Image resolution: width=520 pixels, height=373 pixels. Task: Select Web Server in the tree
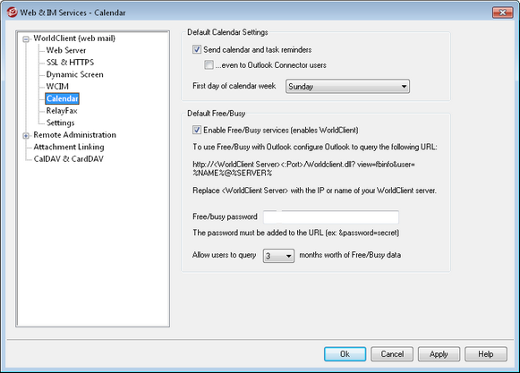coord(66,50)
